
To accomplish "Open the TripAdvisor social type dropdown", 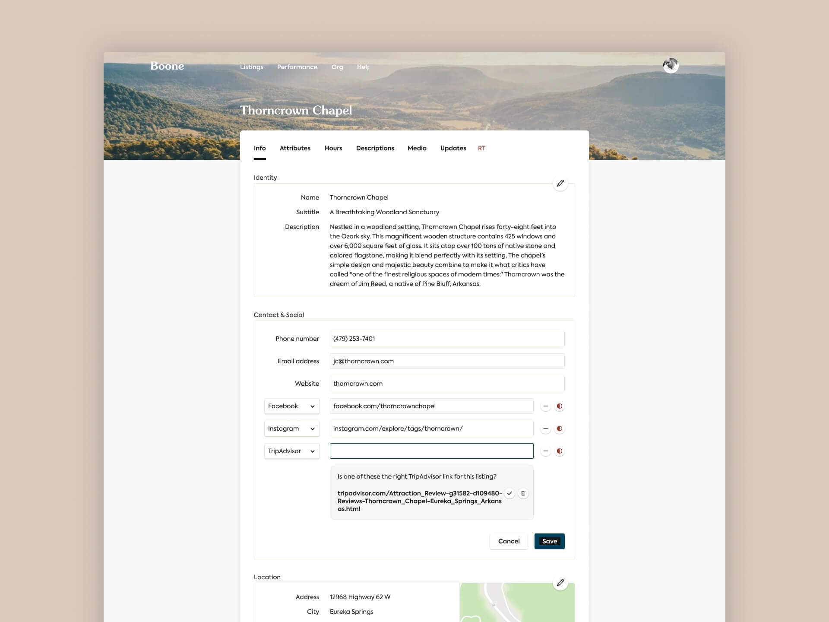I will tap(292, 451).
